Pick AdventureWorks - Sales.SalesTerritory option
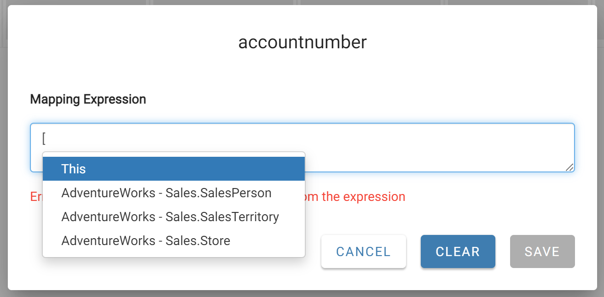 click(169, 217)
